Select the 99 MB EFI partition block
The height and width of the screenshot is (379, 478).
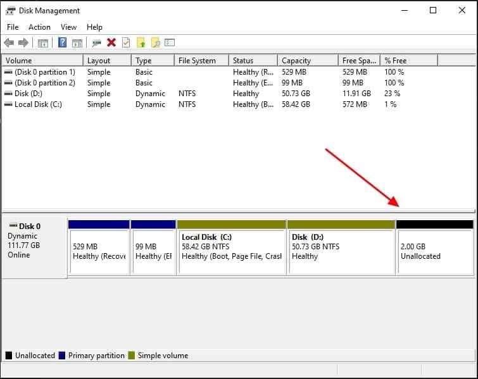(x=153, y=247)
